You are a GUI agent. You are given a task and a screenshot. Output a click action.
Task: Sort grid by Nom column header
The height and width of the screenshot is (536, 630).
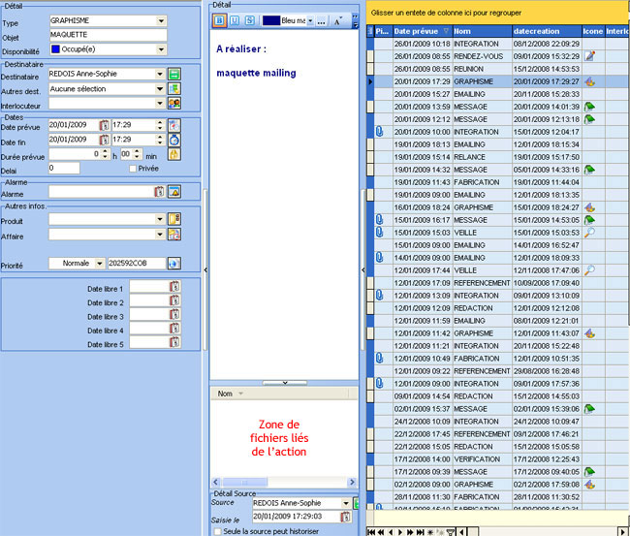tap(482, 31)
